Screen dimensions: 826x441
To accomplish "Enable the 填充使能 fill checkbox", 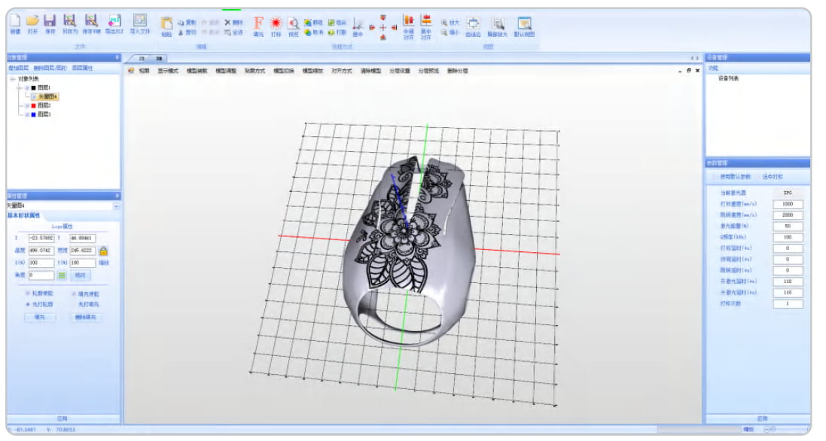I will [x=75, y=293].
